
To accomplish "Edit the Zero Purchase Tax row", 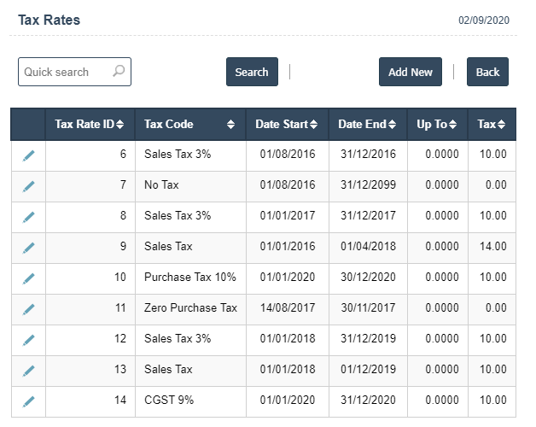I will pos(28,309).
